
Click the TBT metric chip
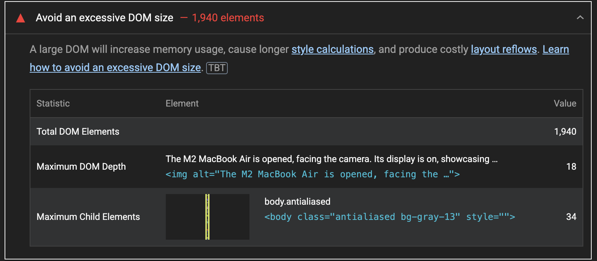pyautogui.click(x=217, y=68)
